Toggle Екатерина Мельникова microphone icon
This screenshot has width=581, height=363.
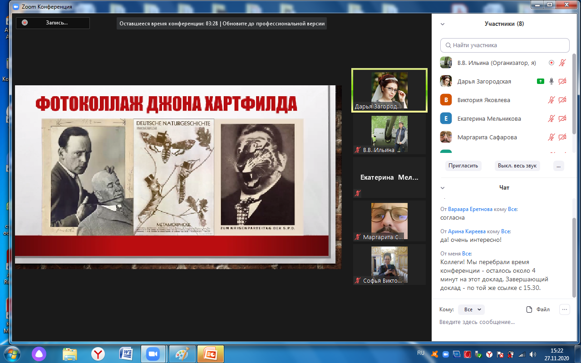tap(551, 119)
